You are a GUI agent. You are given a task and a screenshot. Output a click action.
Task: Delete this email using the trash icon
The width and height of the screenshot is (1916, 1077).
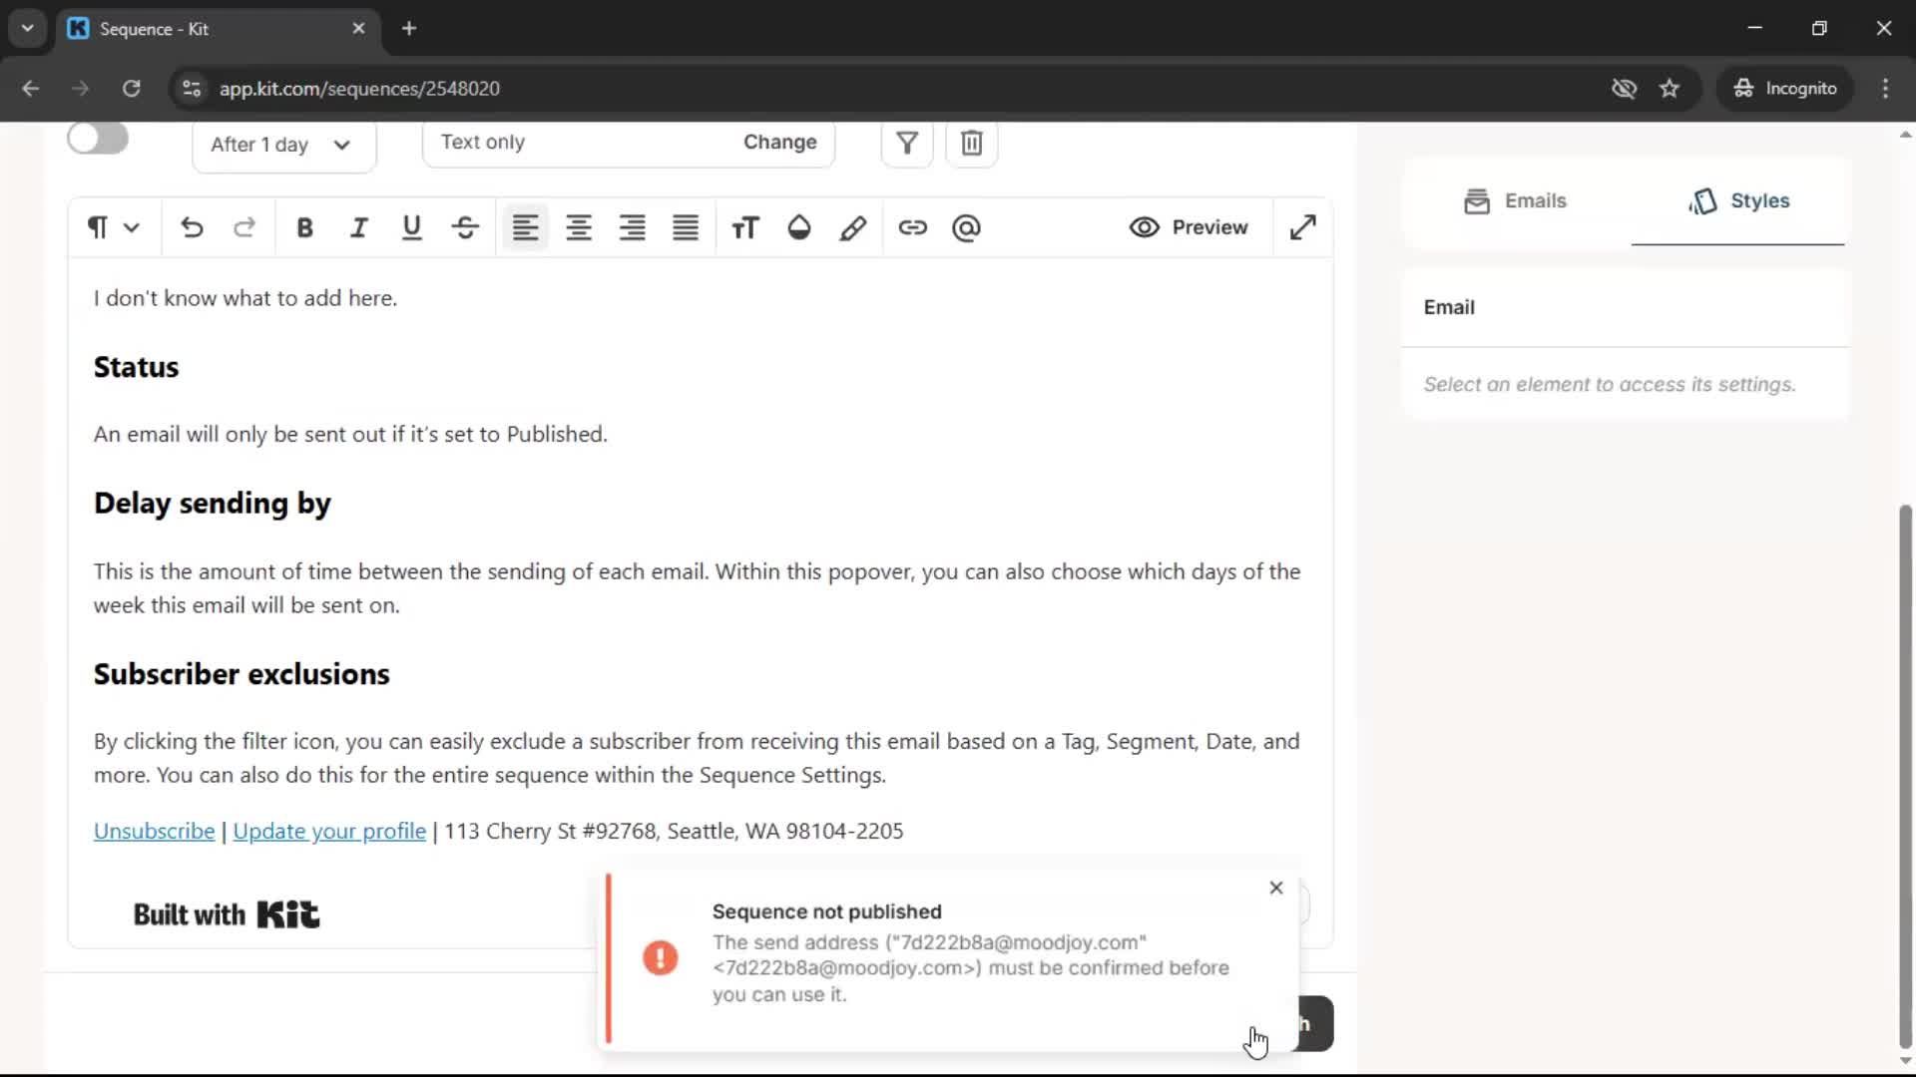click(x=971, y=143)
